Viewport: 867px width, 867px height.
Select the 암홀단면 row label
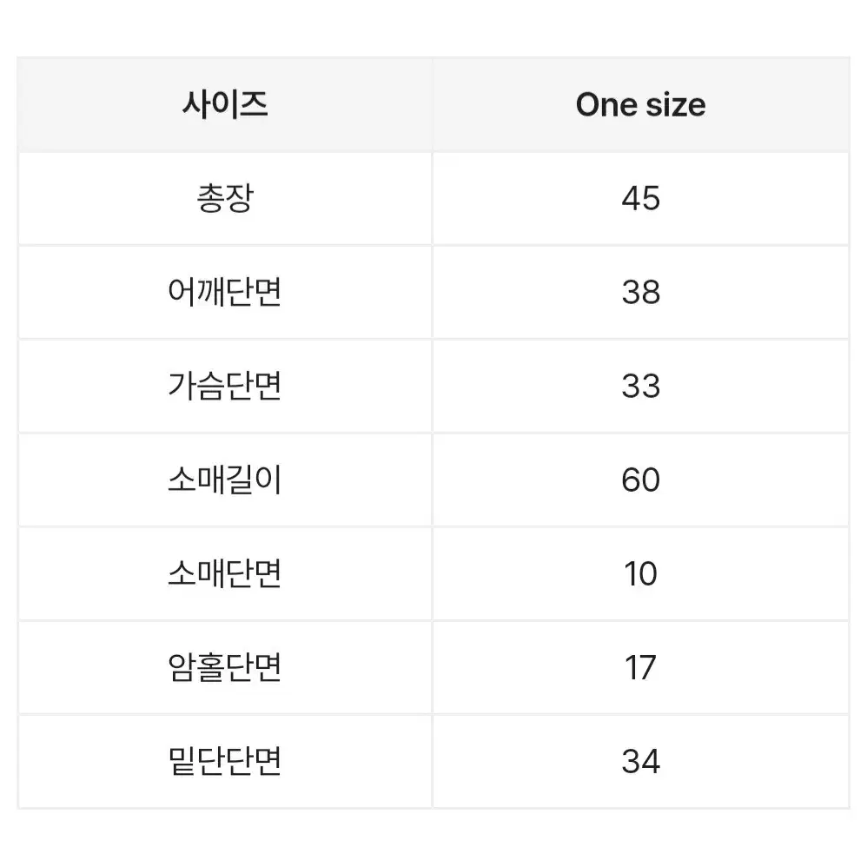click(225, 667)
